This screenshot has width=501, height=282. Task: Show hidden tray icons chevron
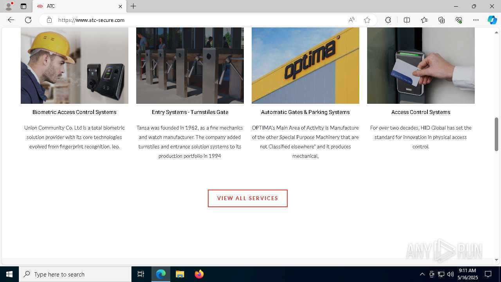(x=422, y=274)
